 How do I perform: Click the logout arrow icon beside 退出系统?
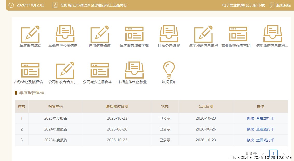(272, 5)
